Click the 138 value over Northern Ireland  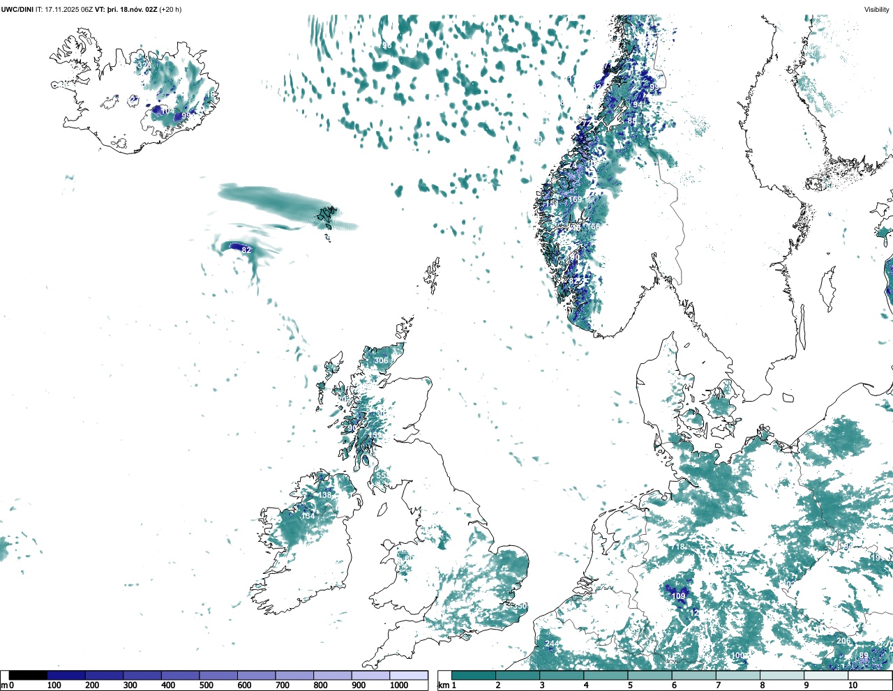(x=325, y=495)
